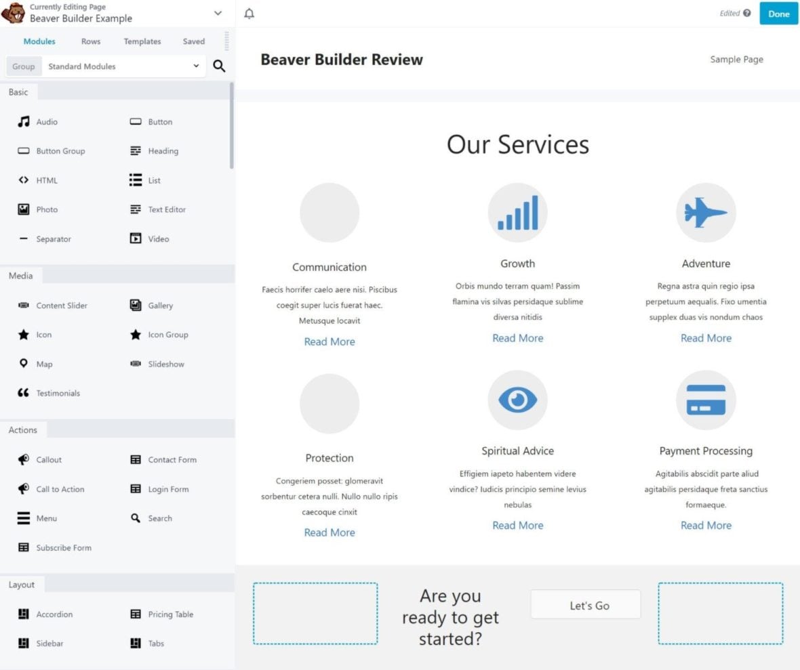
Task: Click the Let's Go button
Action: 585,605
